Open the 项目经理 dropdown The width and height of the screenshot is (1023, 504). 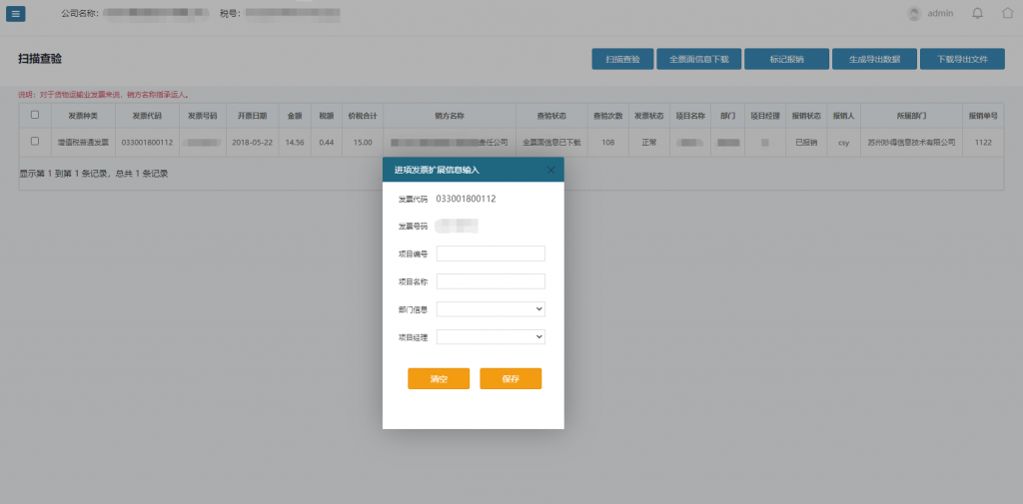point(491,337)
